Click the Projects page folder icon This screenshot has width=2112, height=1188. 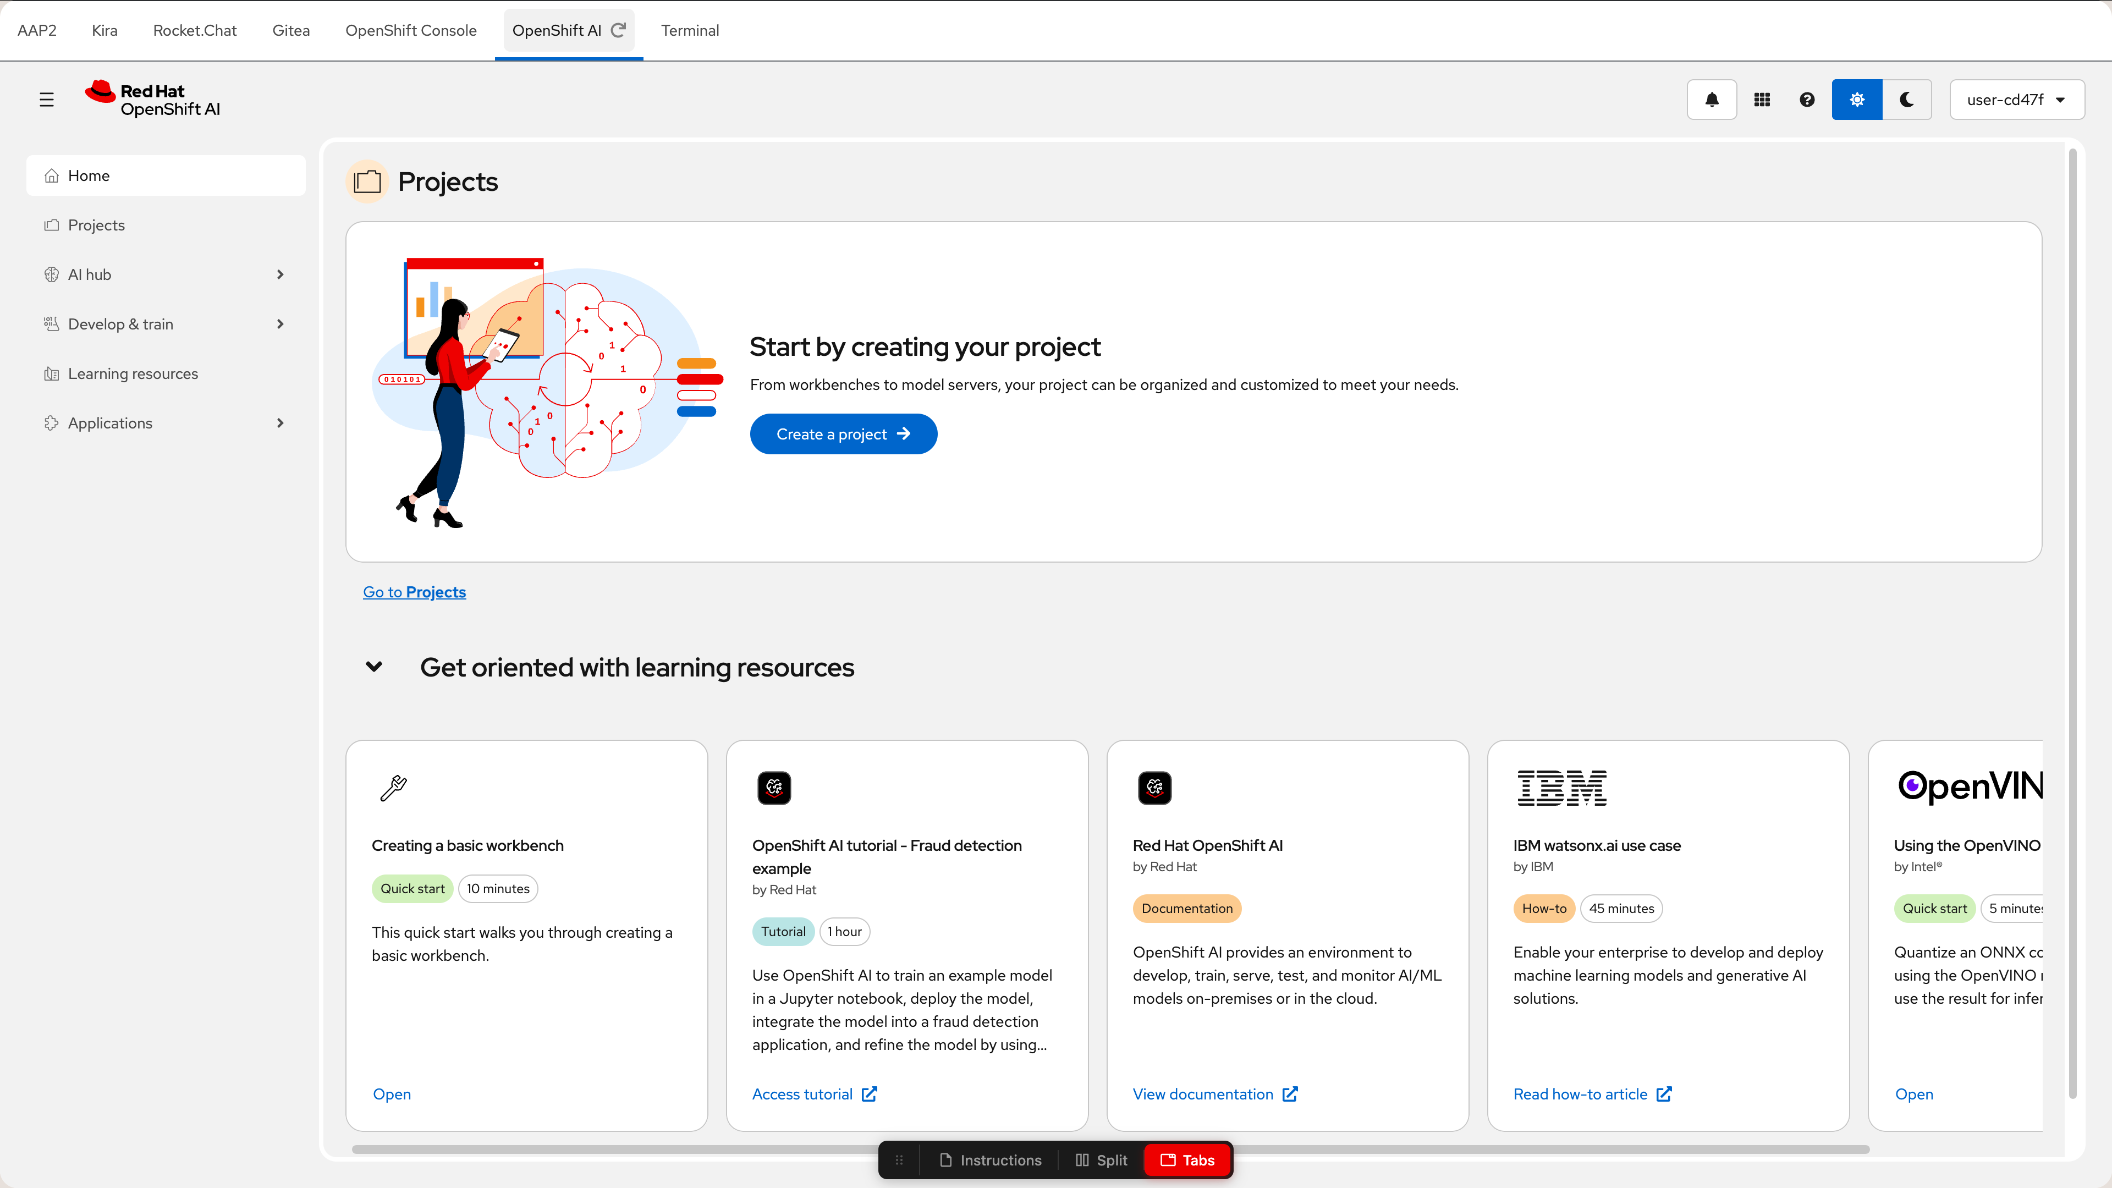pos(367,181)
